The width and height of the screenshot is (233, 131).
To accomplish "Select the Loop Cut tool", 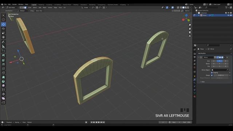I will point(3,69).
